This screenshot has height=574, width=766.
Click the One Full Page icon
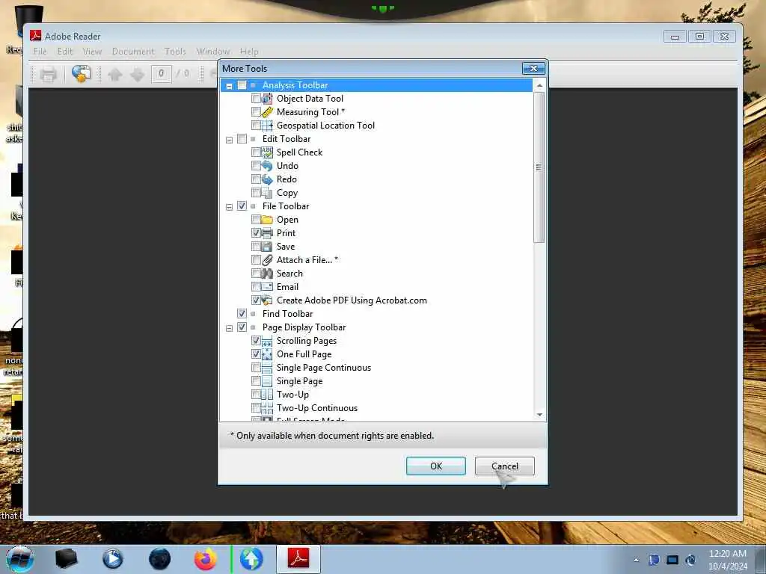pyautogui.click(x=267, y=354)
